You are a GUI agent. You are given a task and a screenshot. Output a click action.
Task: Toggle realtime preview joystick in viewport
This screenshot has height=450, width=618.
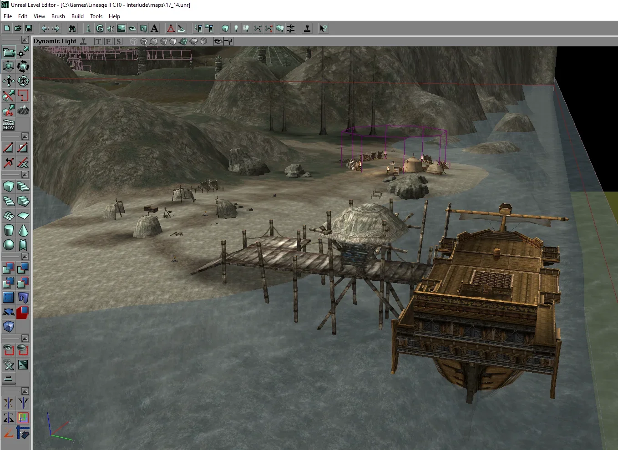[83, 41]
